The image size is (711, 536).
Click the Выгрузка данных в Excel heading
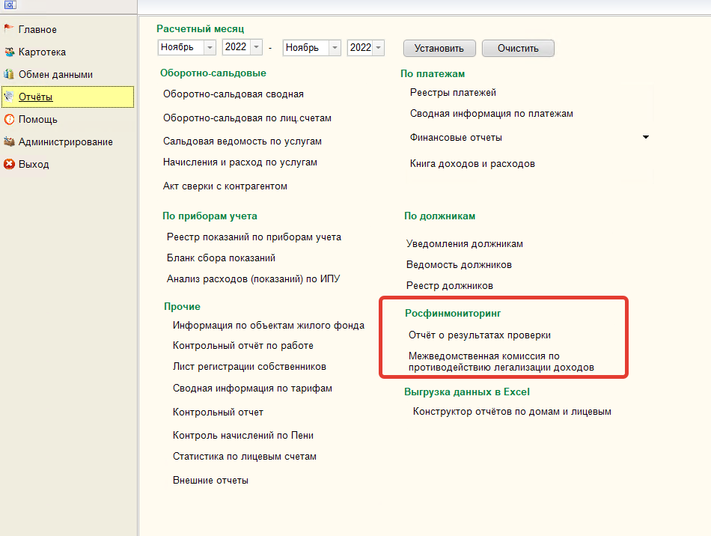coord(467,392)
